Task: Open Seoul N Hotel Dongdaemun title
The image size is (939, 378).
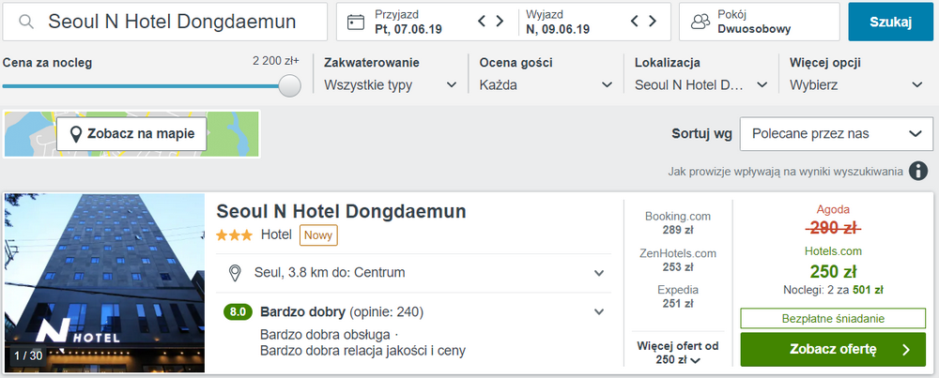Action: pyautogui.click(x=341, y=212)
